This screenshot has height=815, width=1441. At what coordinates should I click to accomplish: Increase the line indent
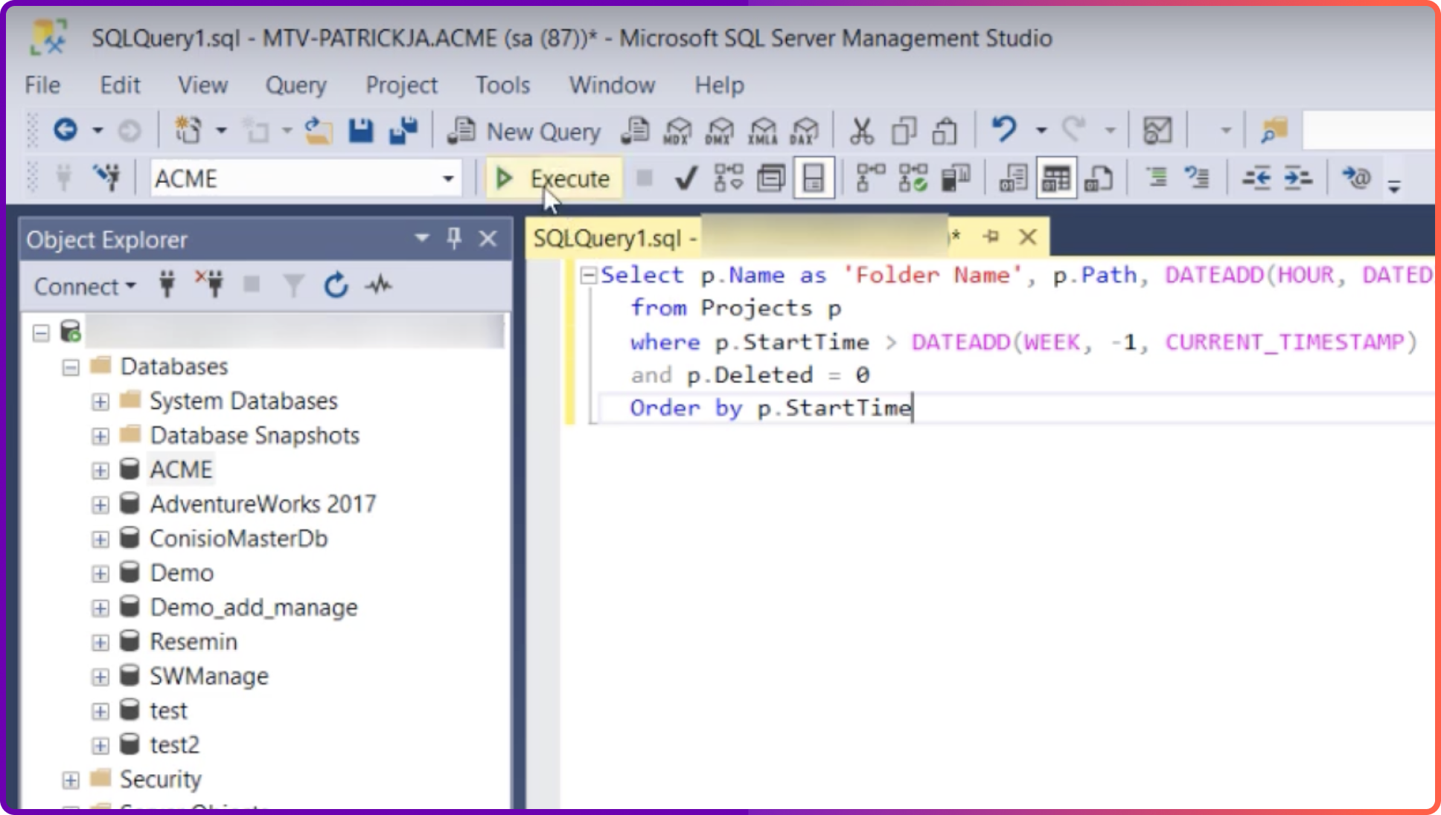pos(1298,178)
